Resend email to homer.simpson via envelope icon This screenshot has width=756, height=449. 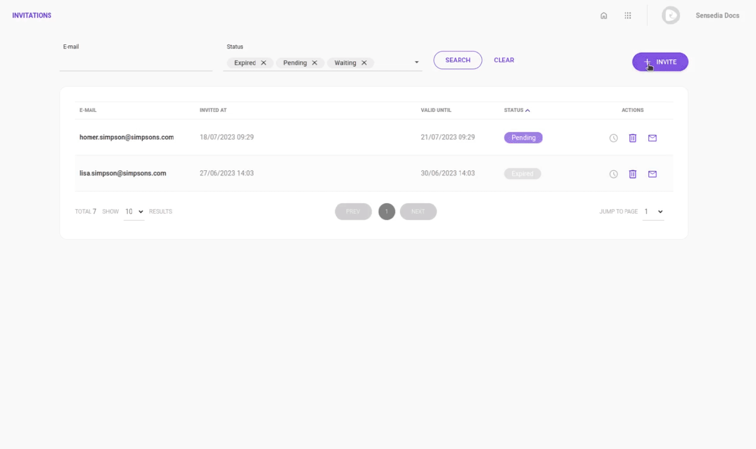(652, 138)
